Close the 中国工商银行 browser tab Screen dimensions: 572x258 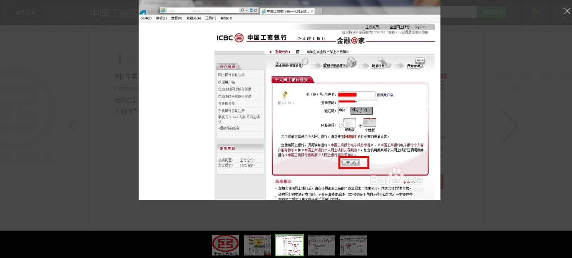(x=312, y=11)
